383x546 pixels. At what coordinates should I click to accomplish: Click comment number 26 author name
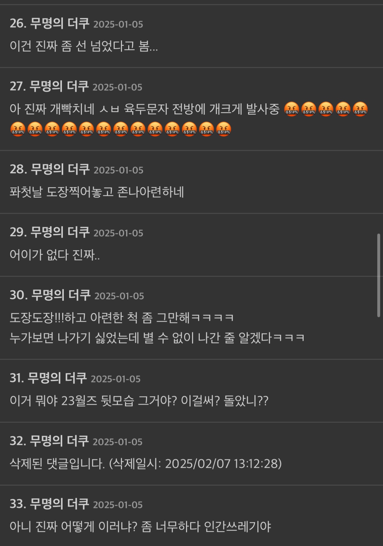tap(60, 24)
